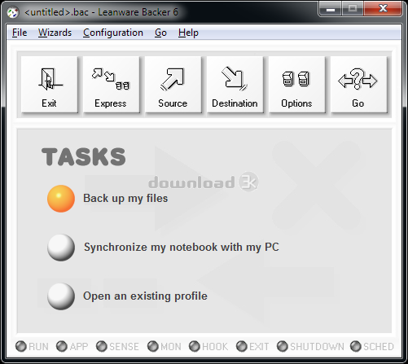Click the SCHED status indicator light
This screenshot has width=408, height=364.
[356, 346]
